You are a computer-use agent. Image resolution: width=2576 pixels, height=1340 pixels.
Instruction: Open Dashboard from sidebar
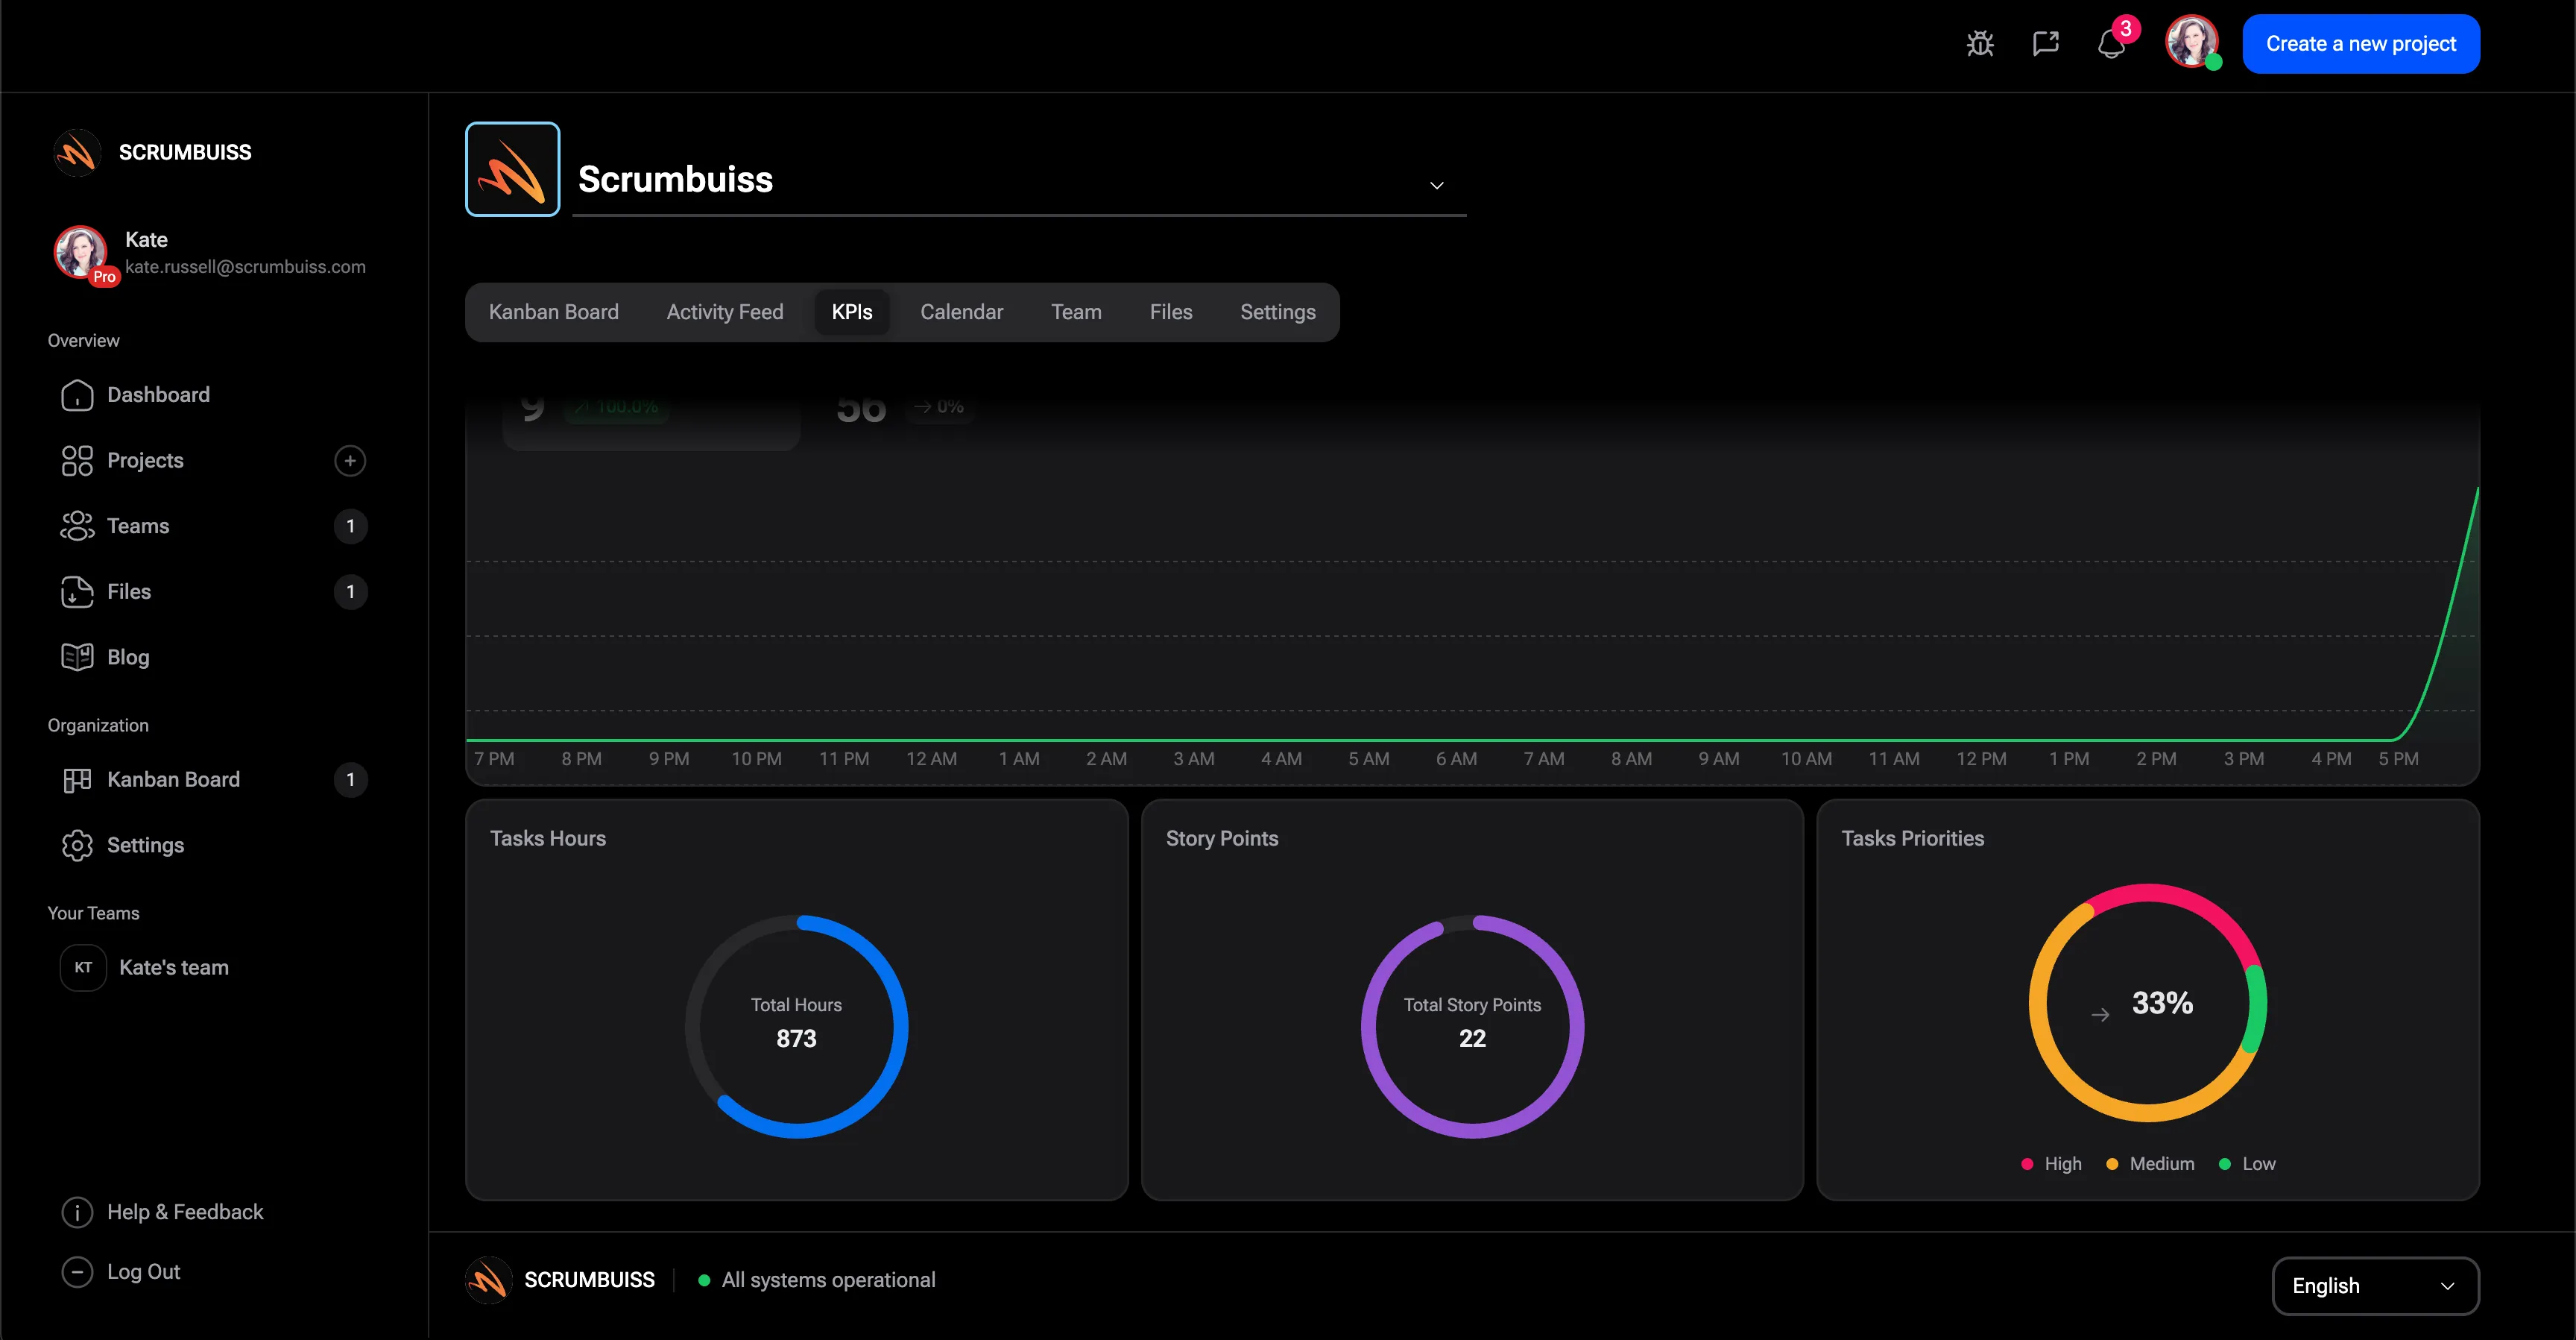(158, 394)
